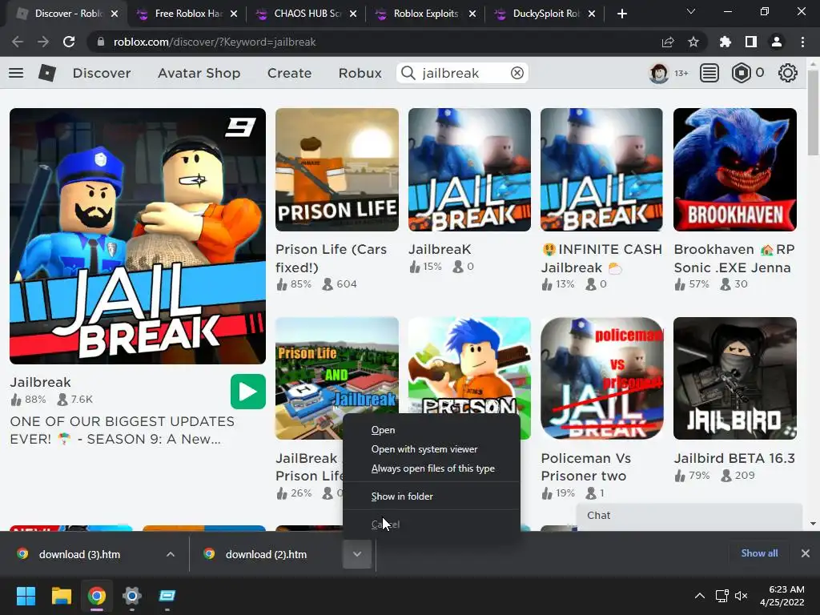This screenshot has height=615, width=820.
Task: Show hidden system tray icons
Action: [x=700, y=596]
